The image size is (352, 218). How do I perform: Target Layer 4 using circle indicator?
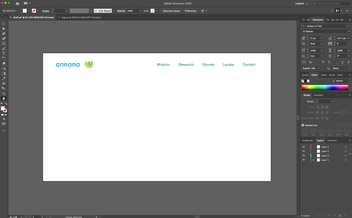coord(345,151)
